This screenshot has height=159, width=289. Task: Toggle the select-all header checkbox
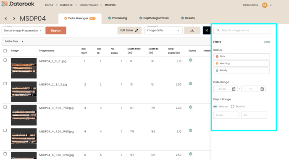point(5,51)
